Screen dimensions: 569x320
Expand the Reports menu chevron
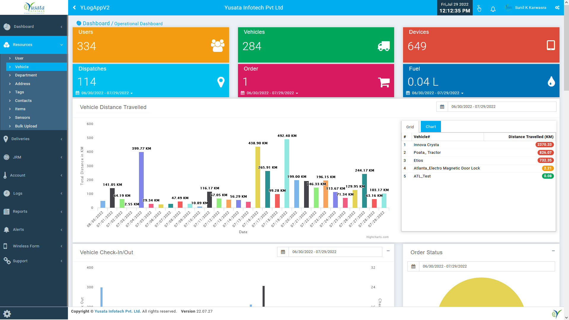61,212
